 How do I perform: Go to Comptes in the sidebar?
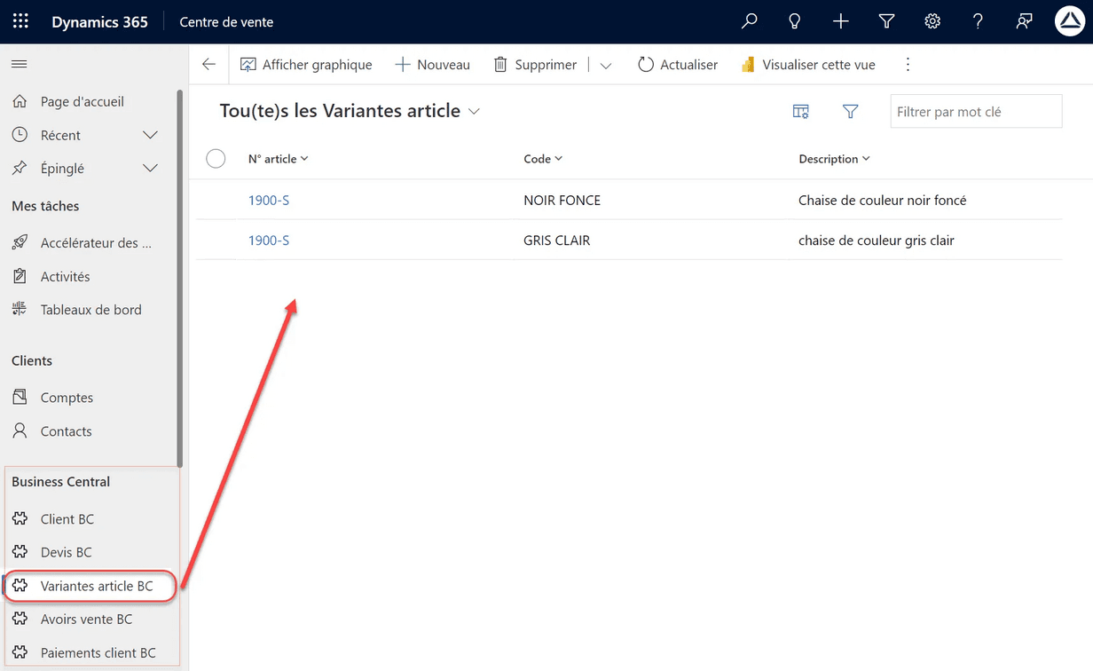(x=67, y=398)
